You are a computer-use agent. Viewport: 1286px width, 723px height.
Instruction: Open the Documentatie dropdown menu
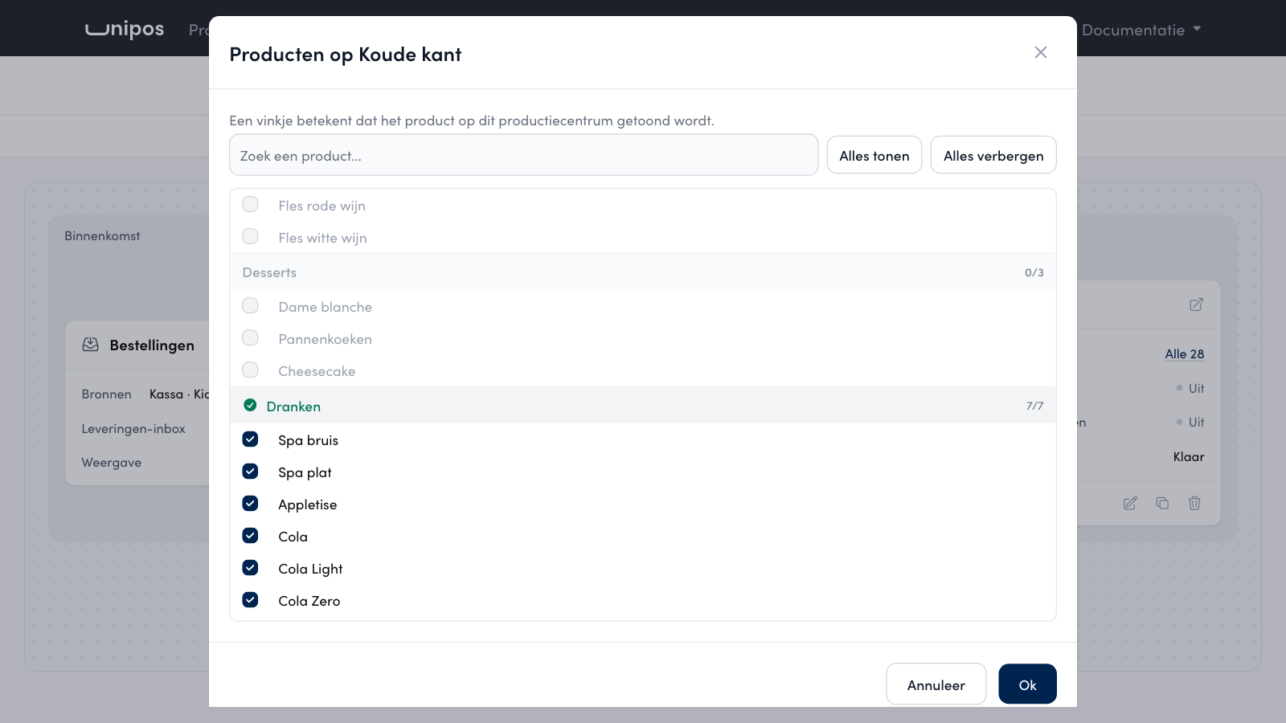pyautogui.click(x=1141, y=30)
